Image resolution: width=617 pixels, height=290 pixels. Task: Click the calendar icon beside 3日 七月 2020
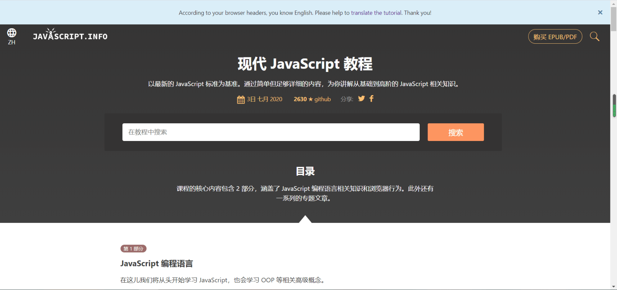[241, 99]
